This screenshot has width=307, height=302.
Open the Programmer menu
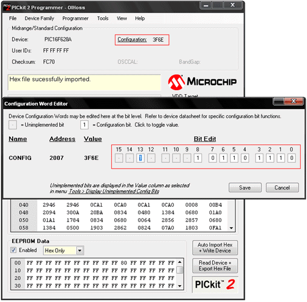[x=76, y=18]
